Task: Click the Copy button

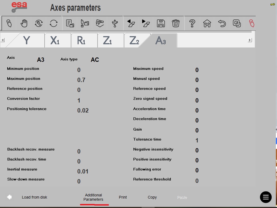Action: [152, 197]
